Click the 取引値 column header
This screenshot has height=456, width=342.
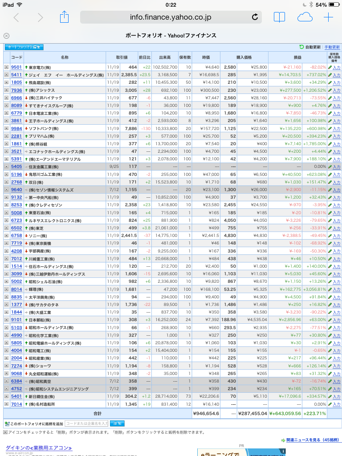[122, 57]
